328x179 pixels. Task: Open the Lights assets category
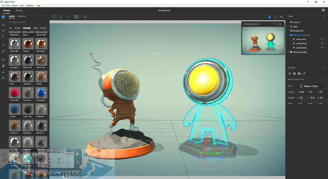click(x=35, y=28)
